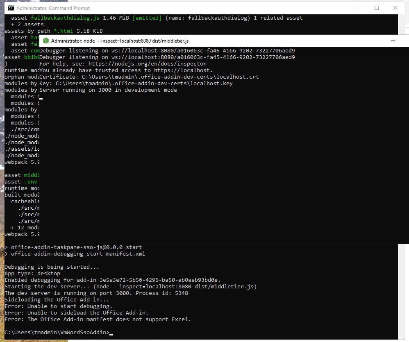The width and height of the screenshot is (409, 342).
Task: Click the nodejs.org inspector docs URL
Action: pyautogui.click(x=148, y=64)
